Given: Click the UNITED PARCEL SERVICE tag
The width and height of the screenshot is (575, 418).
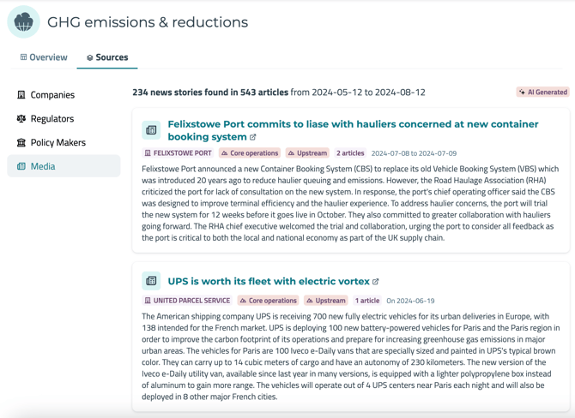Looking at the screenshot, I should pyautogui.click(x=187, y=301).
